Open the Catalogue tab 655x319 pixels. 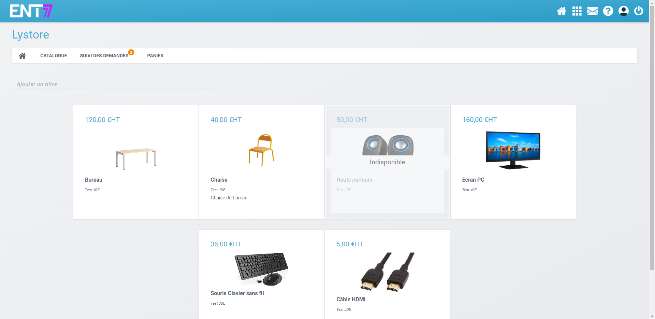click(x=54, y=56)
